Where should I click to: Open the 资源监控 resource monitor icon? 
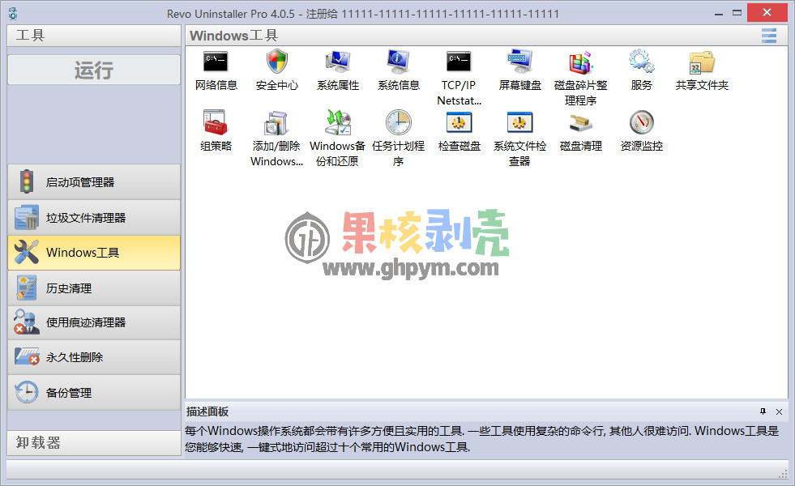[x=641, y=130]
